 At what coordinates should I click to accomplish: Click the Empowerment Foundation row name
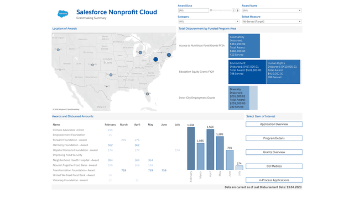[x=69, y=135]
